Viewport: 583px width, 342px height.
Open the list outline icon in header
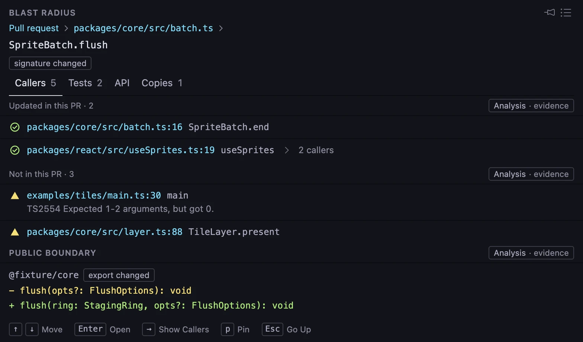566,13
